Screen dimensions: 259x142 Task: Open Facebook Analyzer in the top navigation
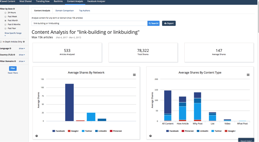[96, 2]
